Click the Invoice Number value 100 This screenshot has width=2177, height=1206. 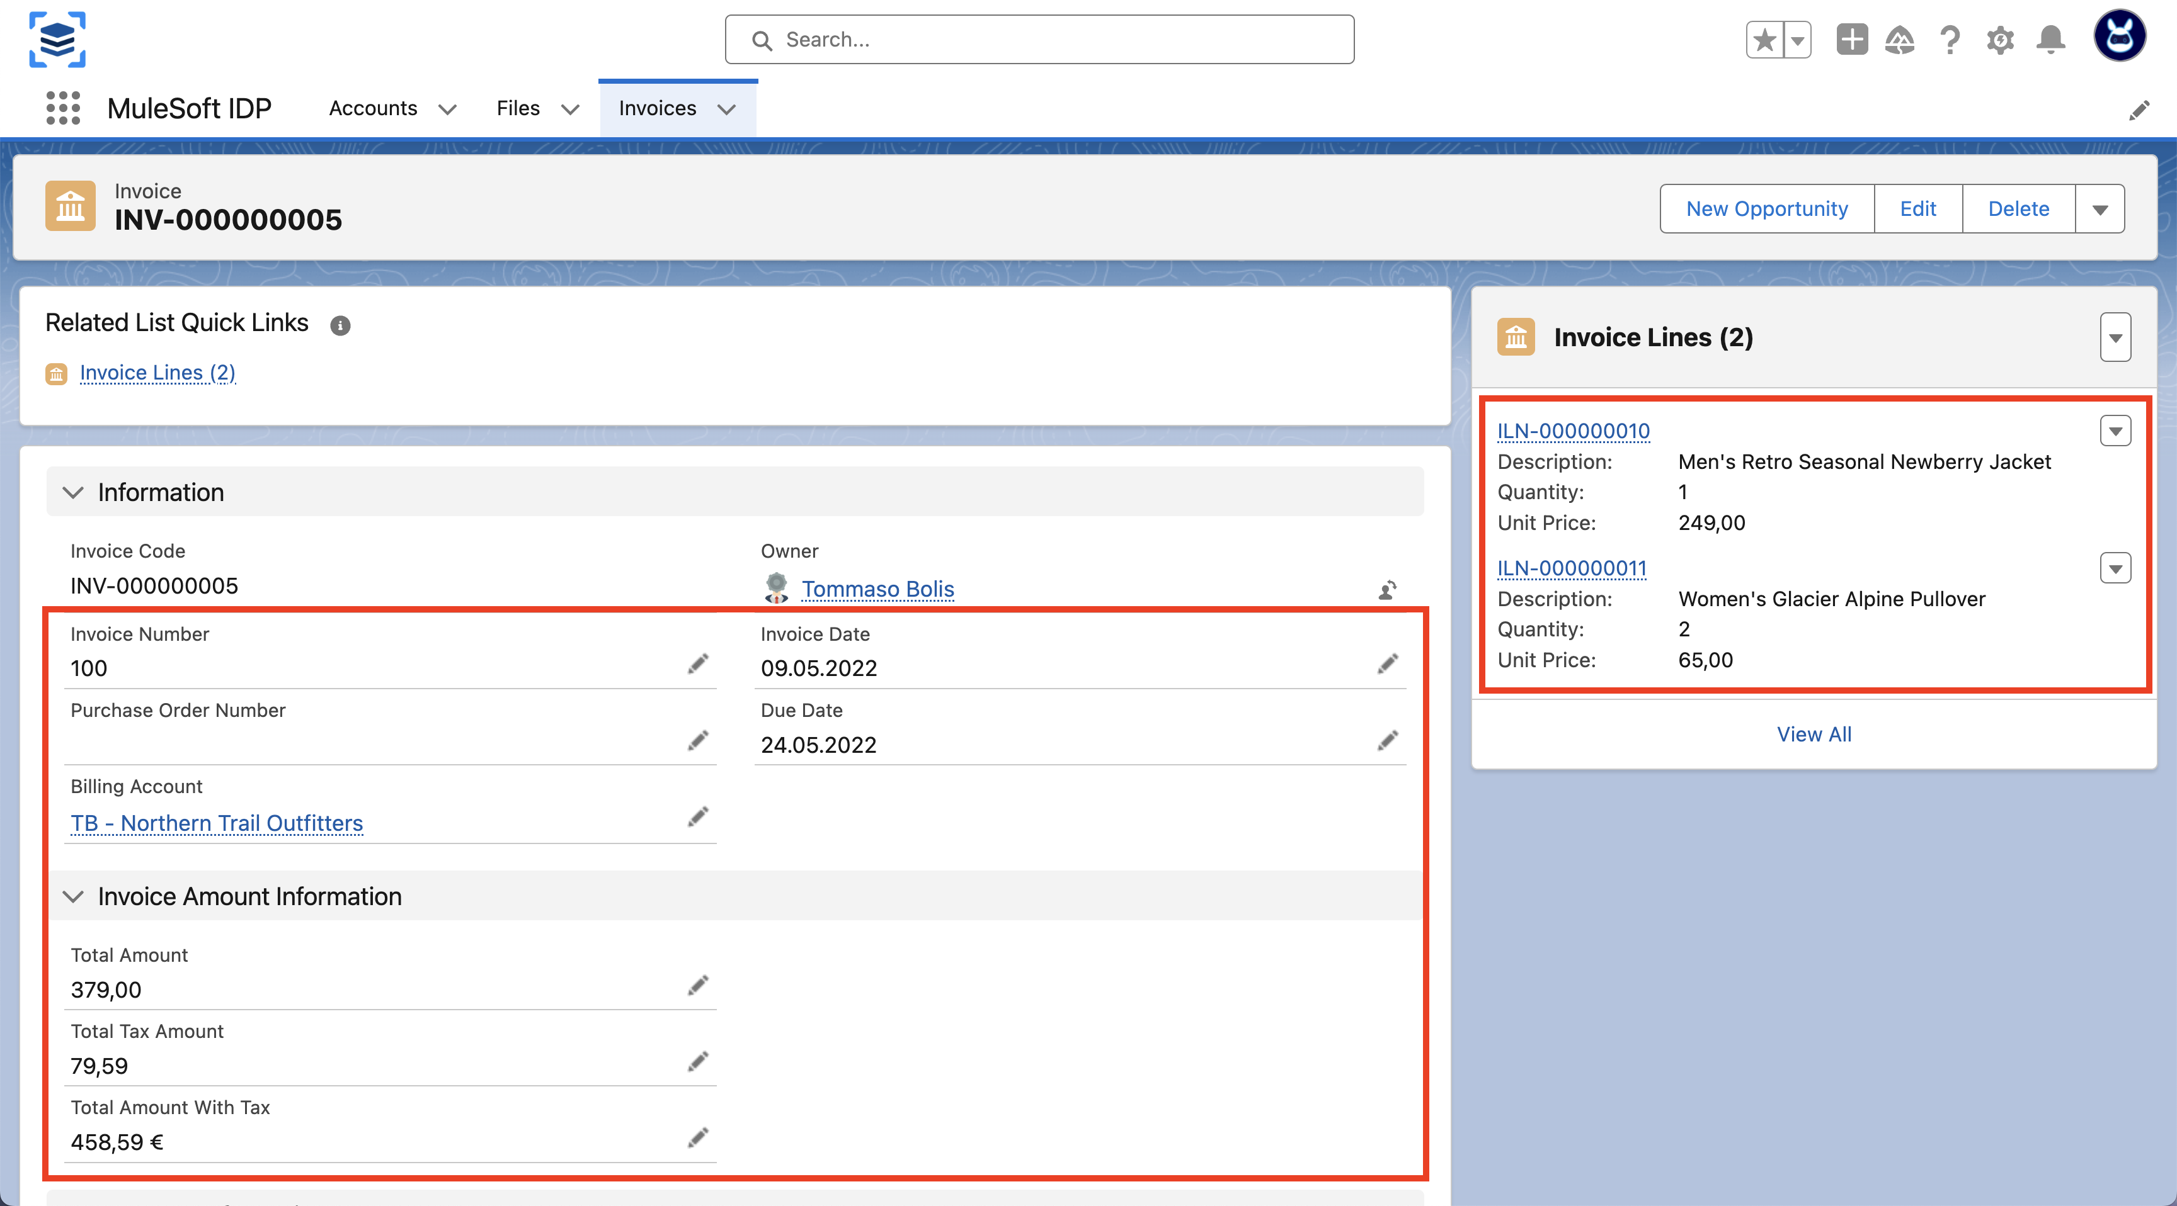point(89,668)
